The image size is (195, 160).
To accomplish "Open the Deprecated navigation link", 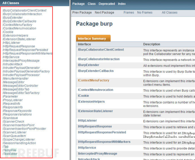I will tap(107, 4).
